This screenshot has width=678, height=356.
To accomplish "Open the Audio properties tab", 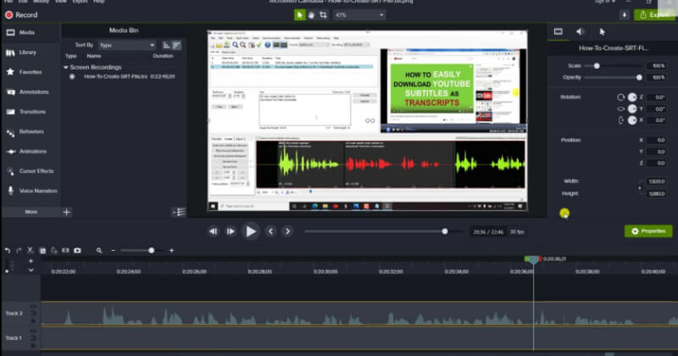I will click(581, 31).
